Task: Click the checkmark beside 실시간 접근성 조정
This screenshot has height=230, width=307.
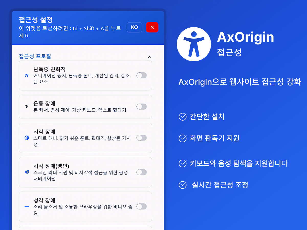Action: pyautogui.click(x=182, y=185)
